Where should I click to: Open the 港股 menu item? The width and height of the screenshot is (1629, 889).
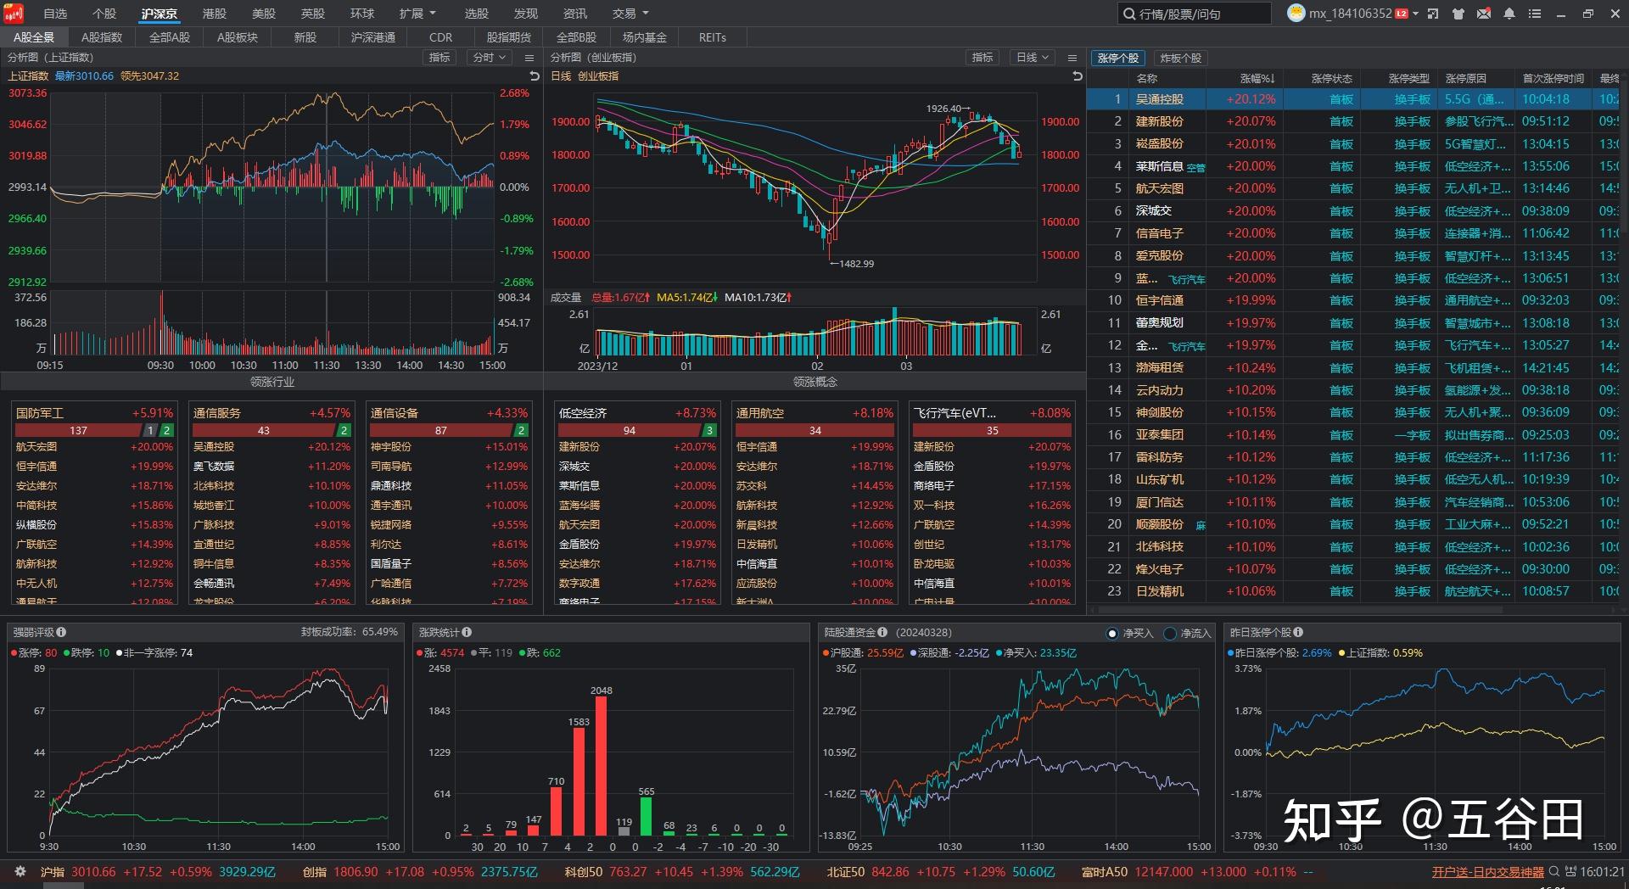coord(215,14)
